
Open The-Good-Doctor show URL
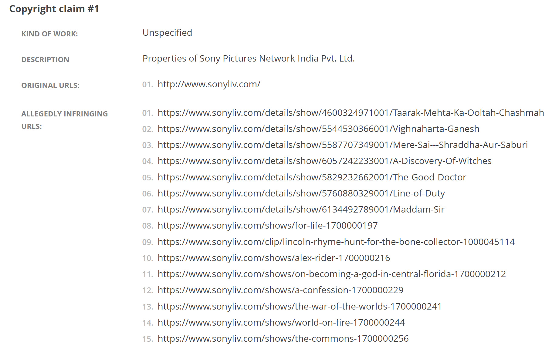[x=312, y=177]
